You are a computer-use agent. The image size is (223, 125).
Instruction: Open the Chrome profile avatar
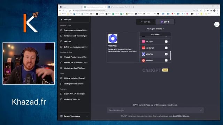click(x=214, y=10)
